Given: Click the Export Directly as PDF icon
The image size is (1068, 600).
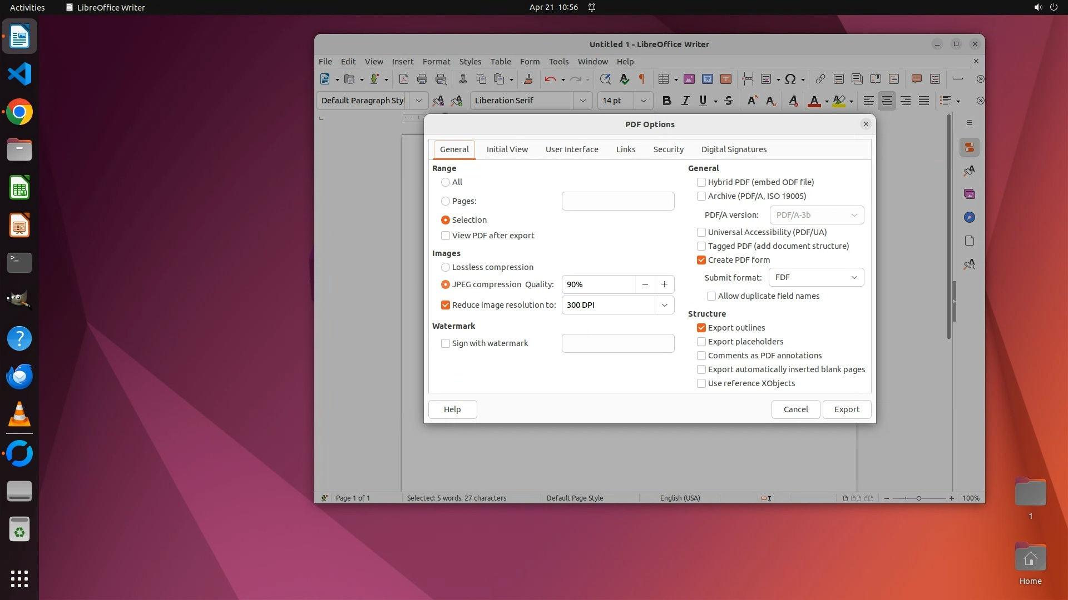Looking at the screenshot, I should [404, 79].
